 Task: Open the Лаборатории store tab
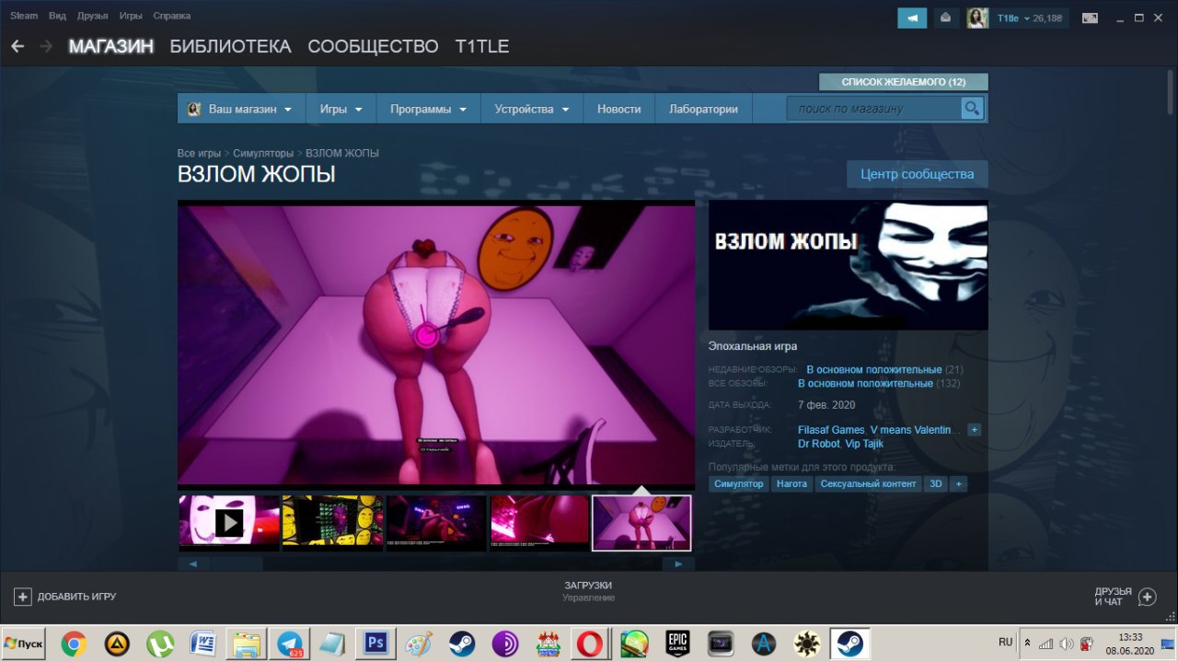(x=703, y=109)
